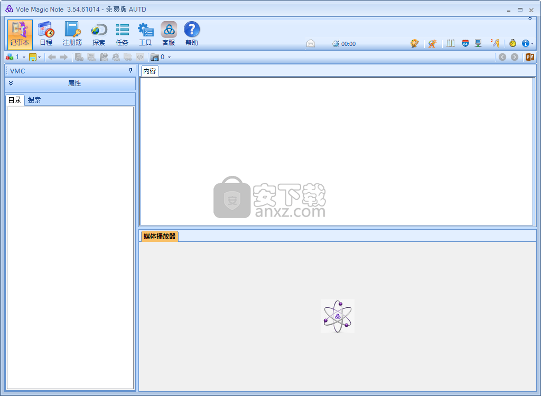Click the Internet Explorer web icon
This screenshot has width=541, height=396.
(116, 57)
